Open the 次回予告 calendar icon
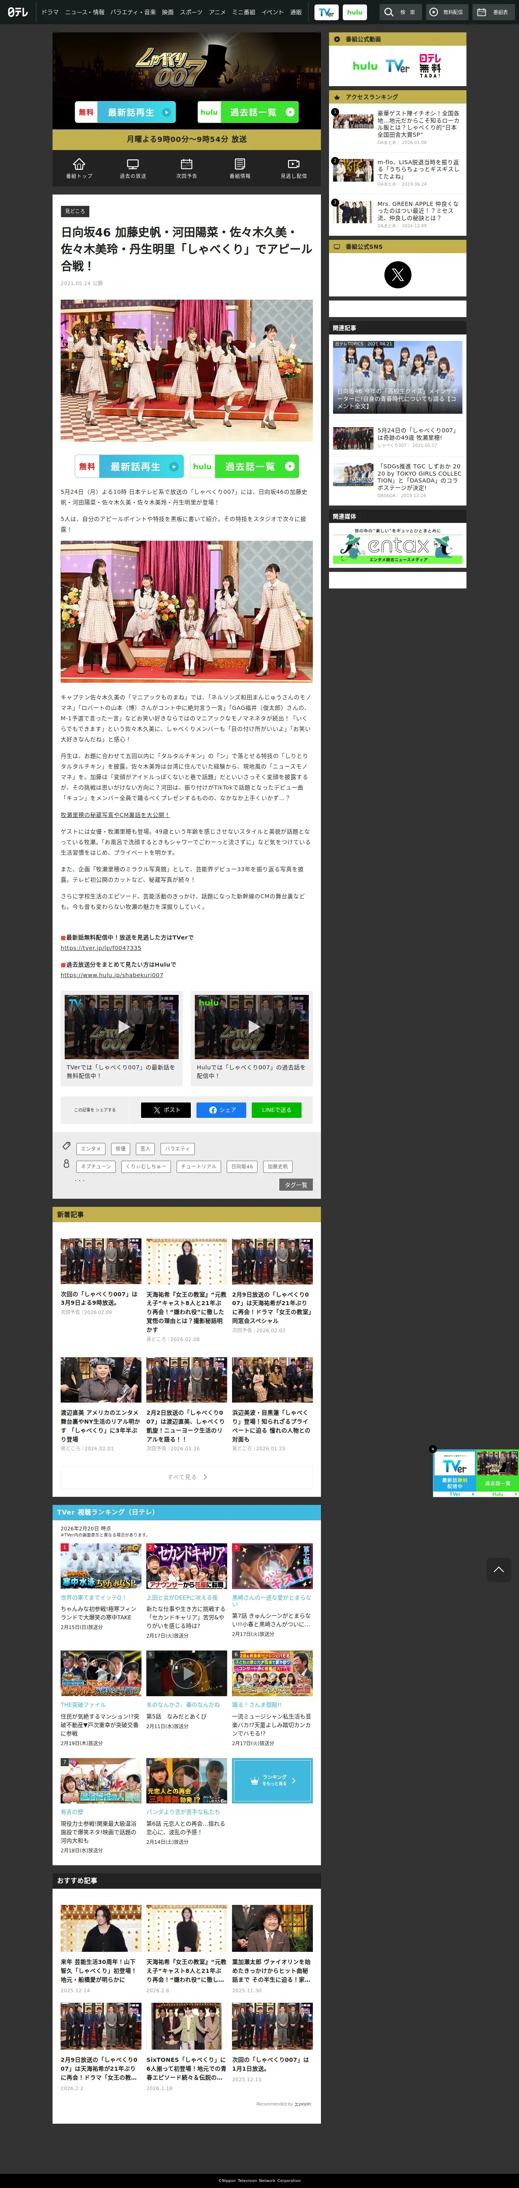The width and height of the screenshot is (519, 2188). (186, 168)
